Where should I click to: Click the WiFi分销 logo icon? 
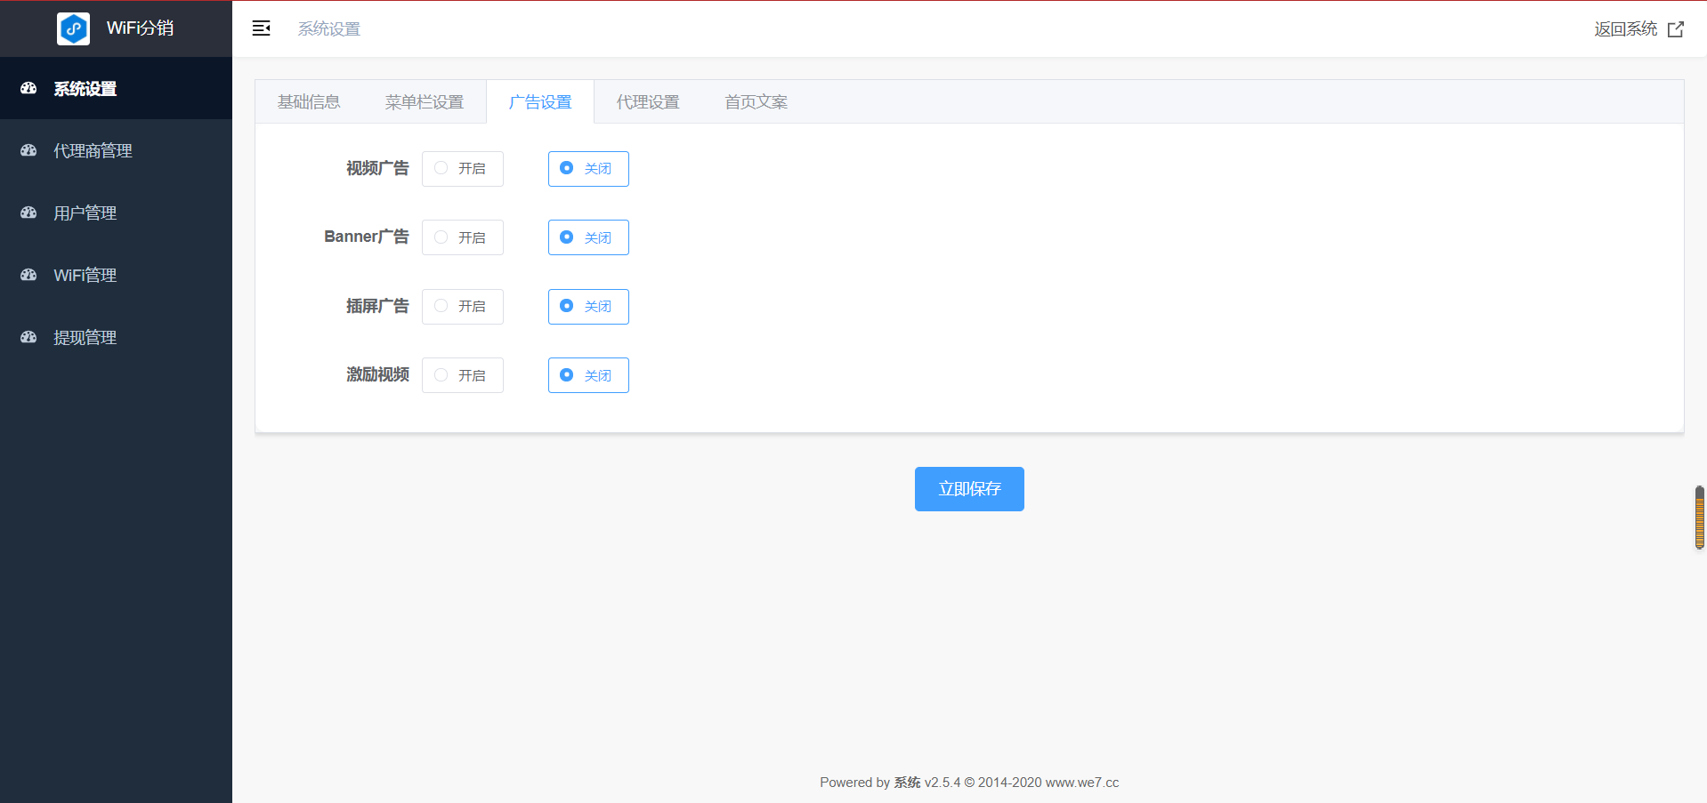click(x=73, y=28)
